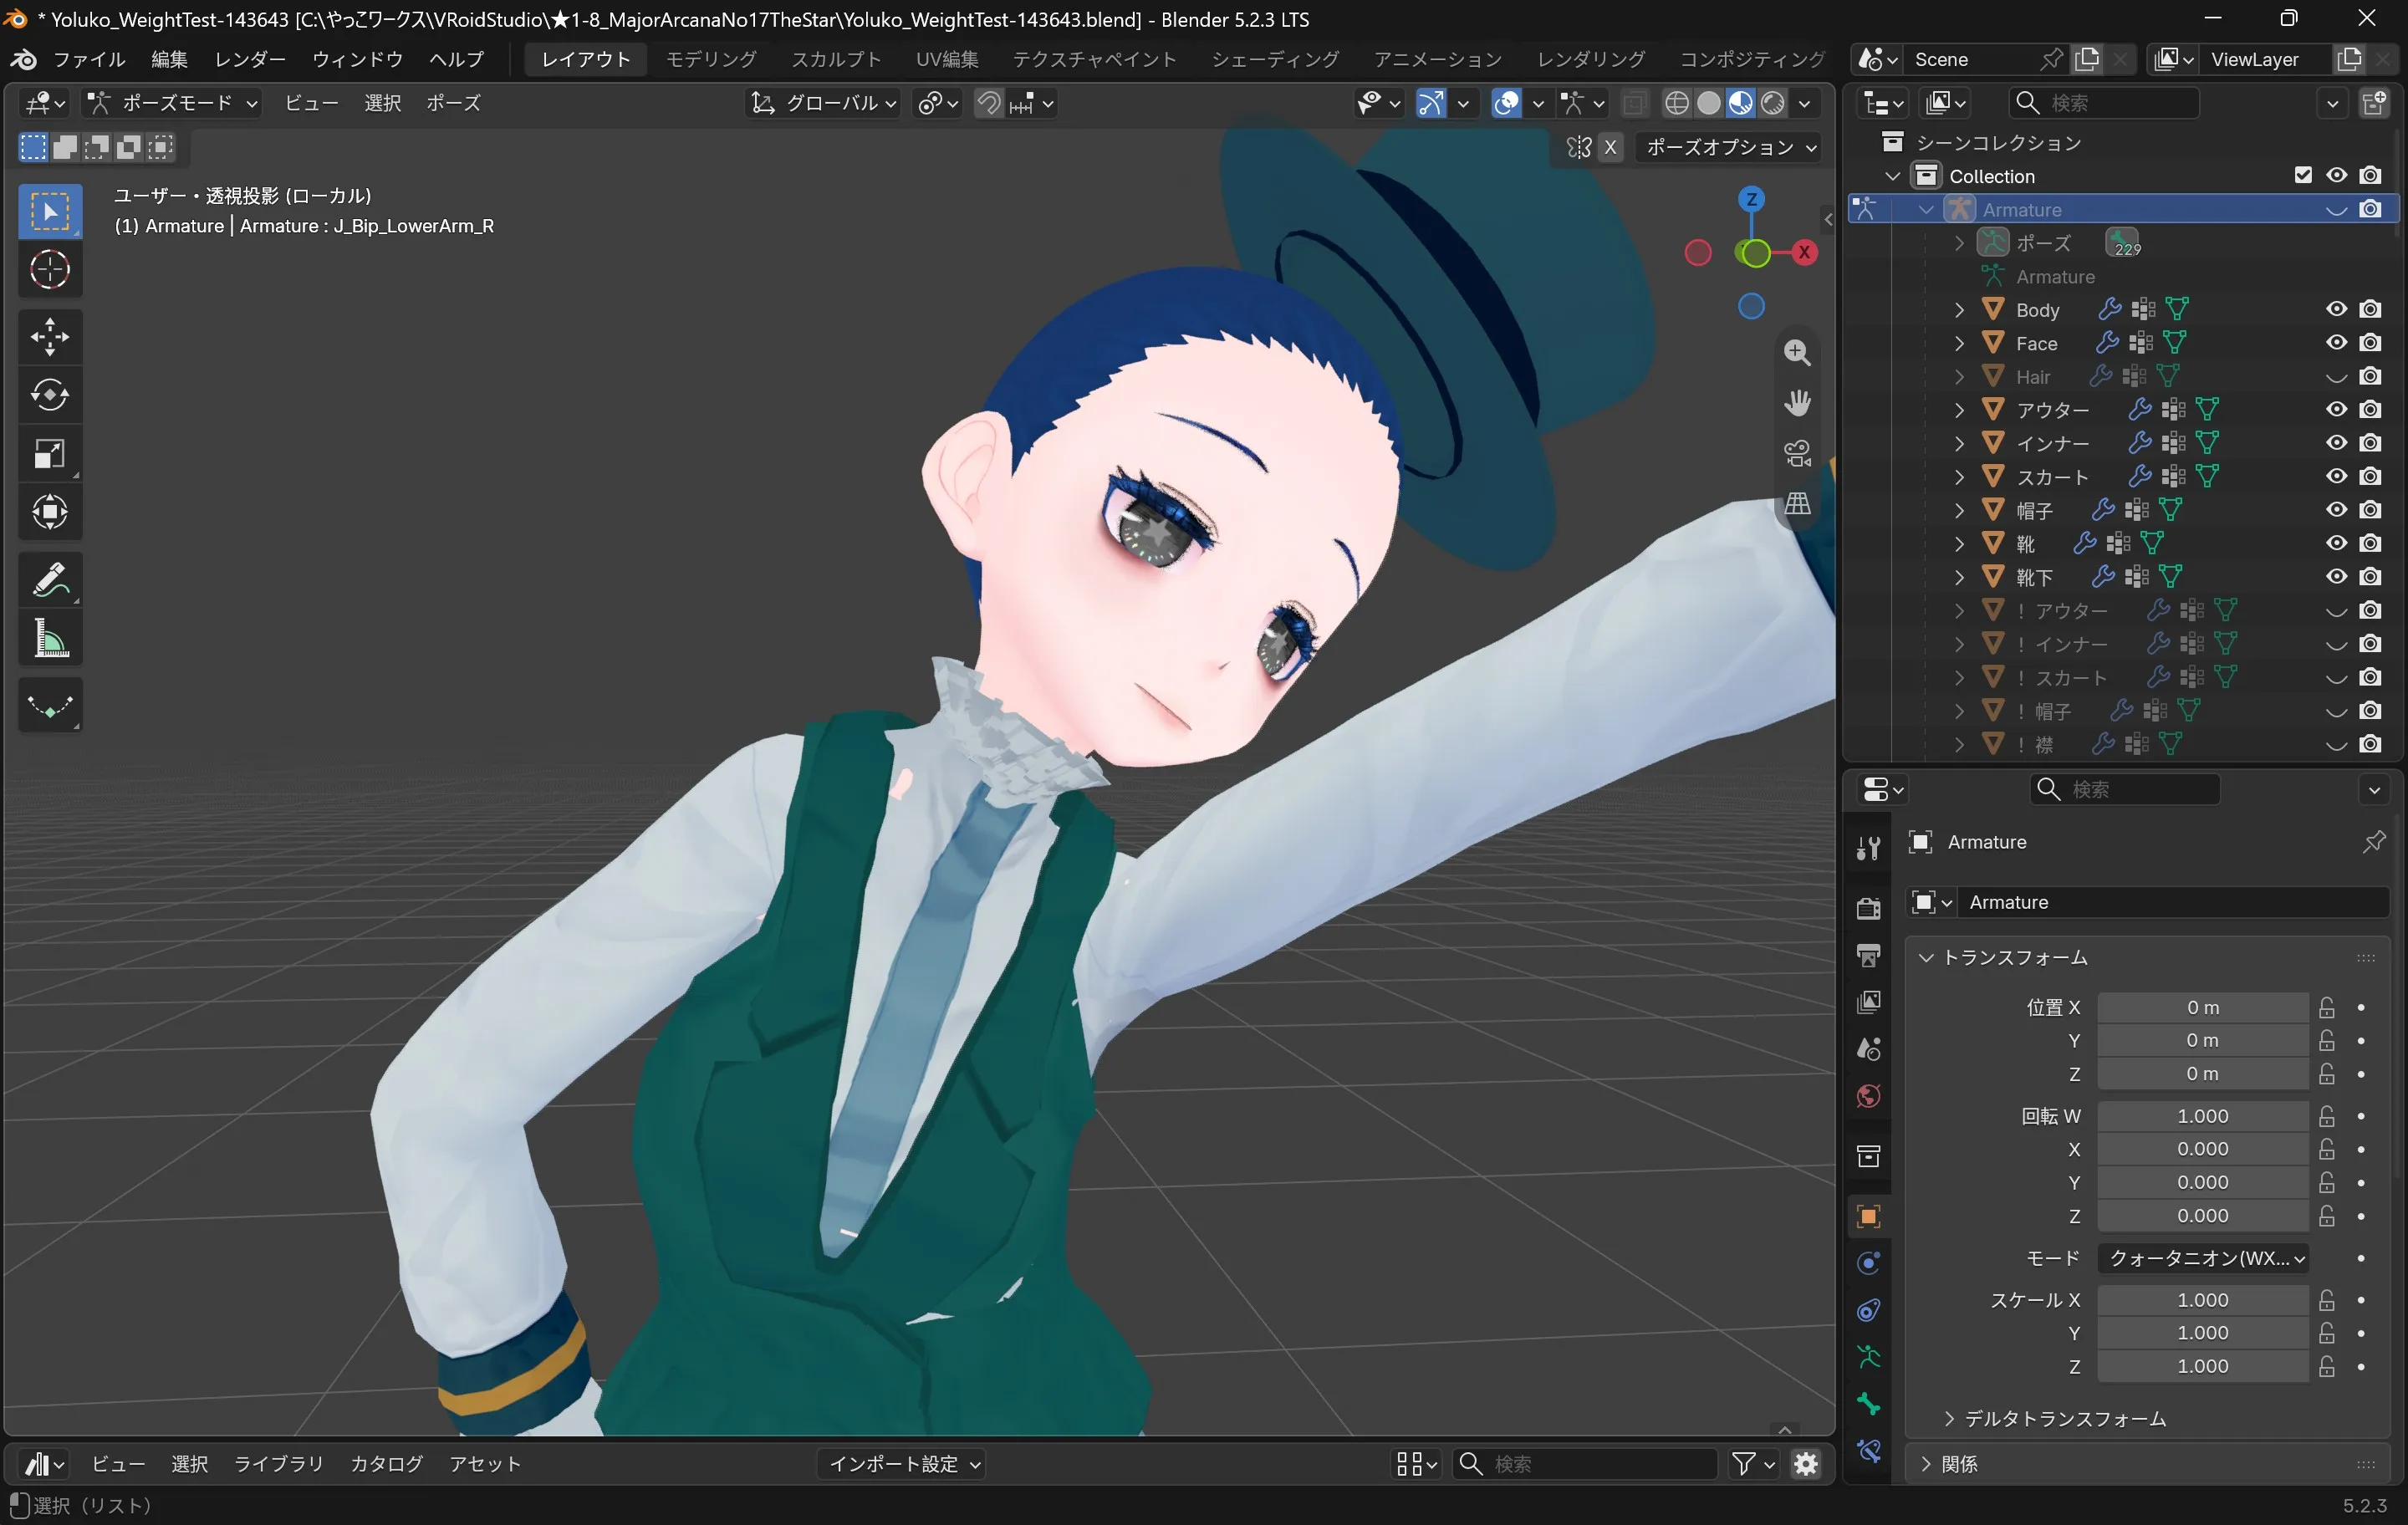
Task: Hide the Face object in viewport
Action: pos(2336,342)
